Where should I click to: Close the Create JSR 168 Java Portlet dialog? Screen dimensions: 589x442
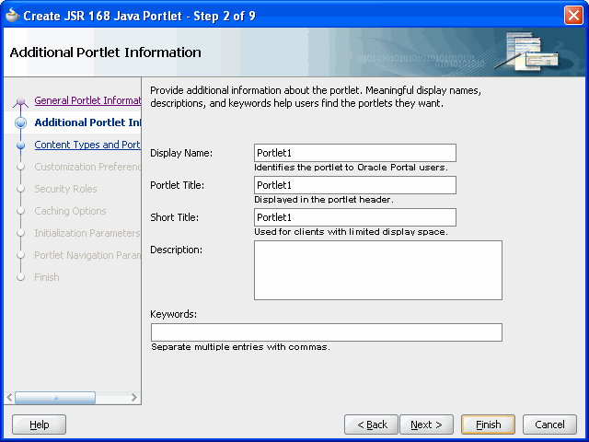point(573,16)
